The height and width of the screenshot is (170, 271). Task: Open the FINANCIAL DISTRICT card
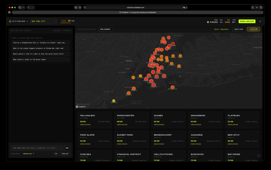(132, 156)
